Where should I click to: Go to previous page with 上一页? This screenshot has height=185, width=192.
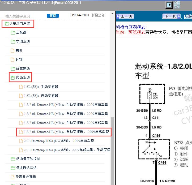(125, 16)
